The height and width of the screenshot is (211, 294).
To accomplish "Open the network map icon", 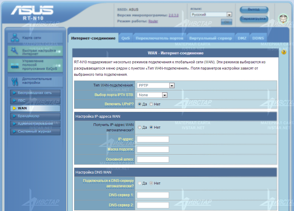I will click(x=15, y=38).
